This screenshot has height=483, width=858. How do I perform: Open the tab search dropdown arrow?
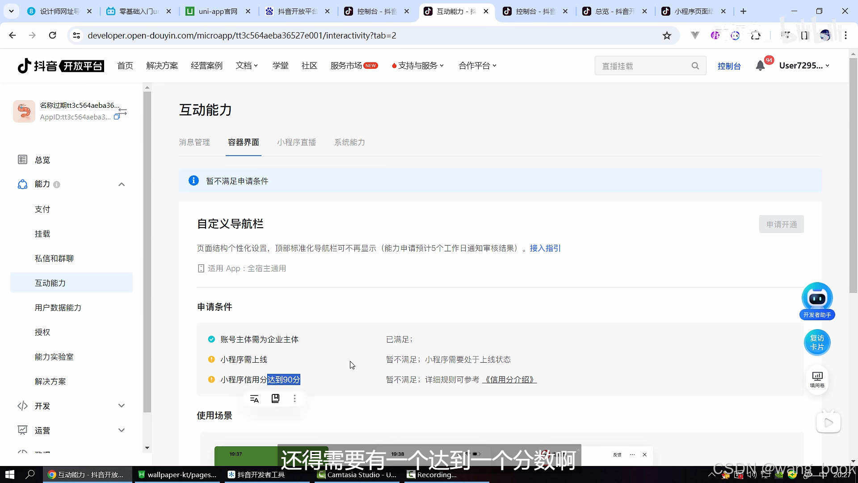coord(11,11)
